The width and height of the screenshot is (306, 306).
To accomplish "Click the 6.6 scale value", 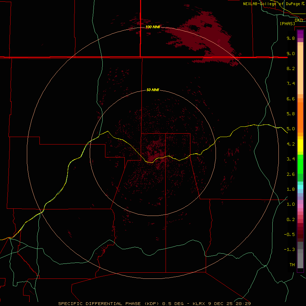I will coord(291,99).
